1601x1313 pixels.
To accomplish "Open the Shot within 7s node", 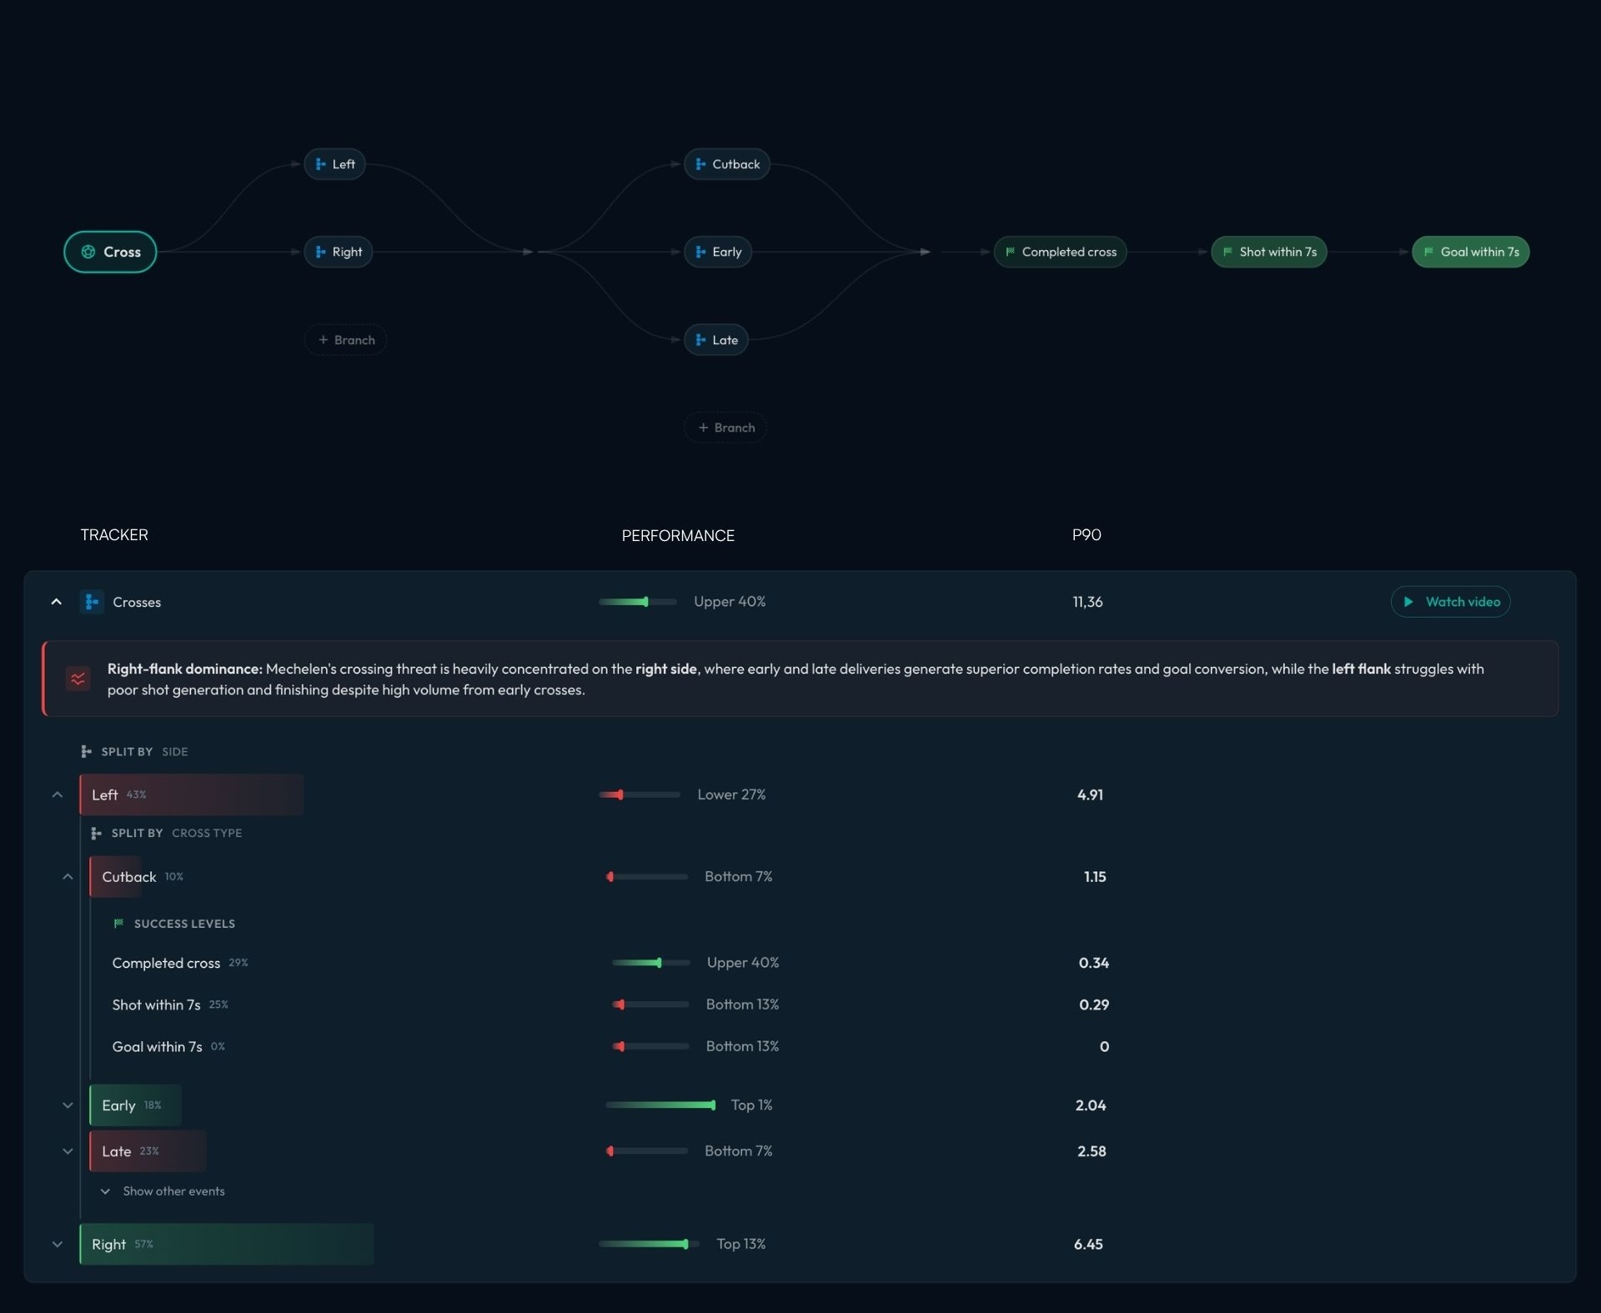I will coord(1269,252).
